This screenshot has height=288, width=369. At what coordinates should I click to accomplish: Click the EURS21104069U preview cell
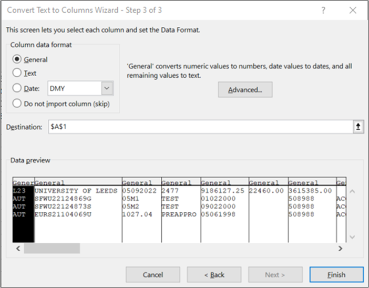[x=63, y=214]
